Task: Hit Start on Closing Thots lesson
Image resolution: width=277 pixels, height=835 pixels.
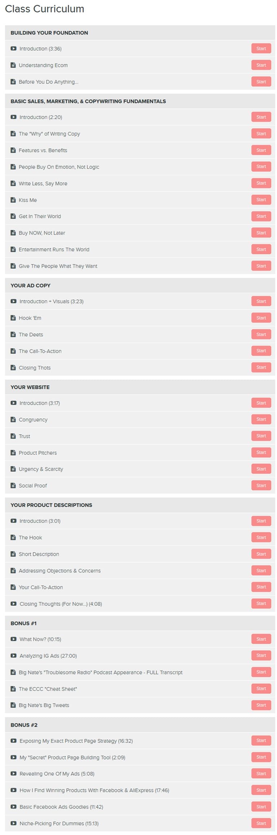Action: [x=261, y=367]
